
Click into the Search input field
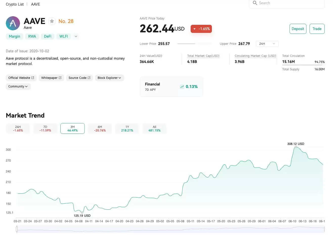(288, 3)
